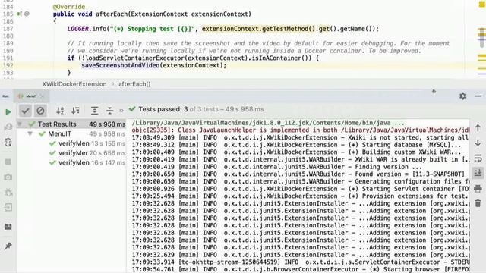This screenshot has width=486, height=273.
Task: Open afterEach() breadcrumb
Action: click(134, 84)
